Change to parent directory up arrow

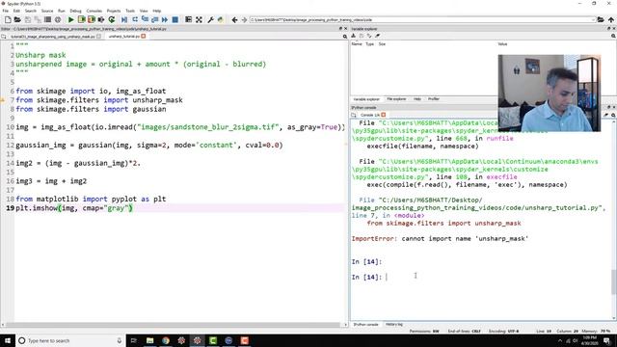coord(610,19)
